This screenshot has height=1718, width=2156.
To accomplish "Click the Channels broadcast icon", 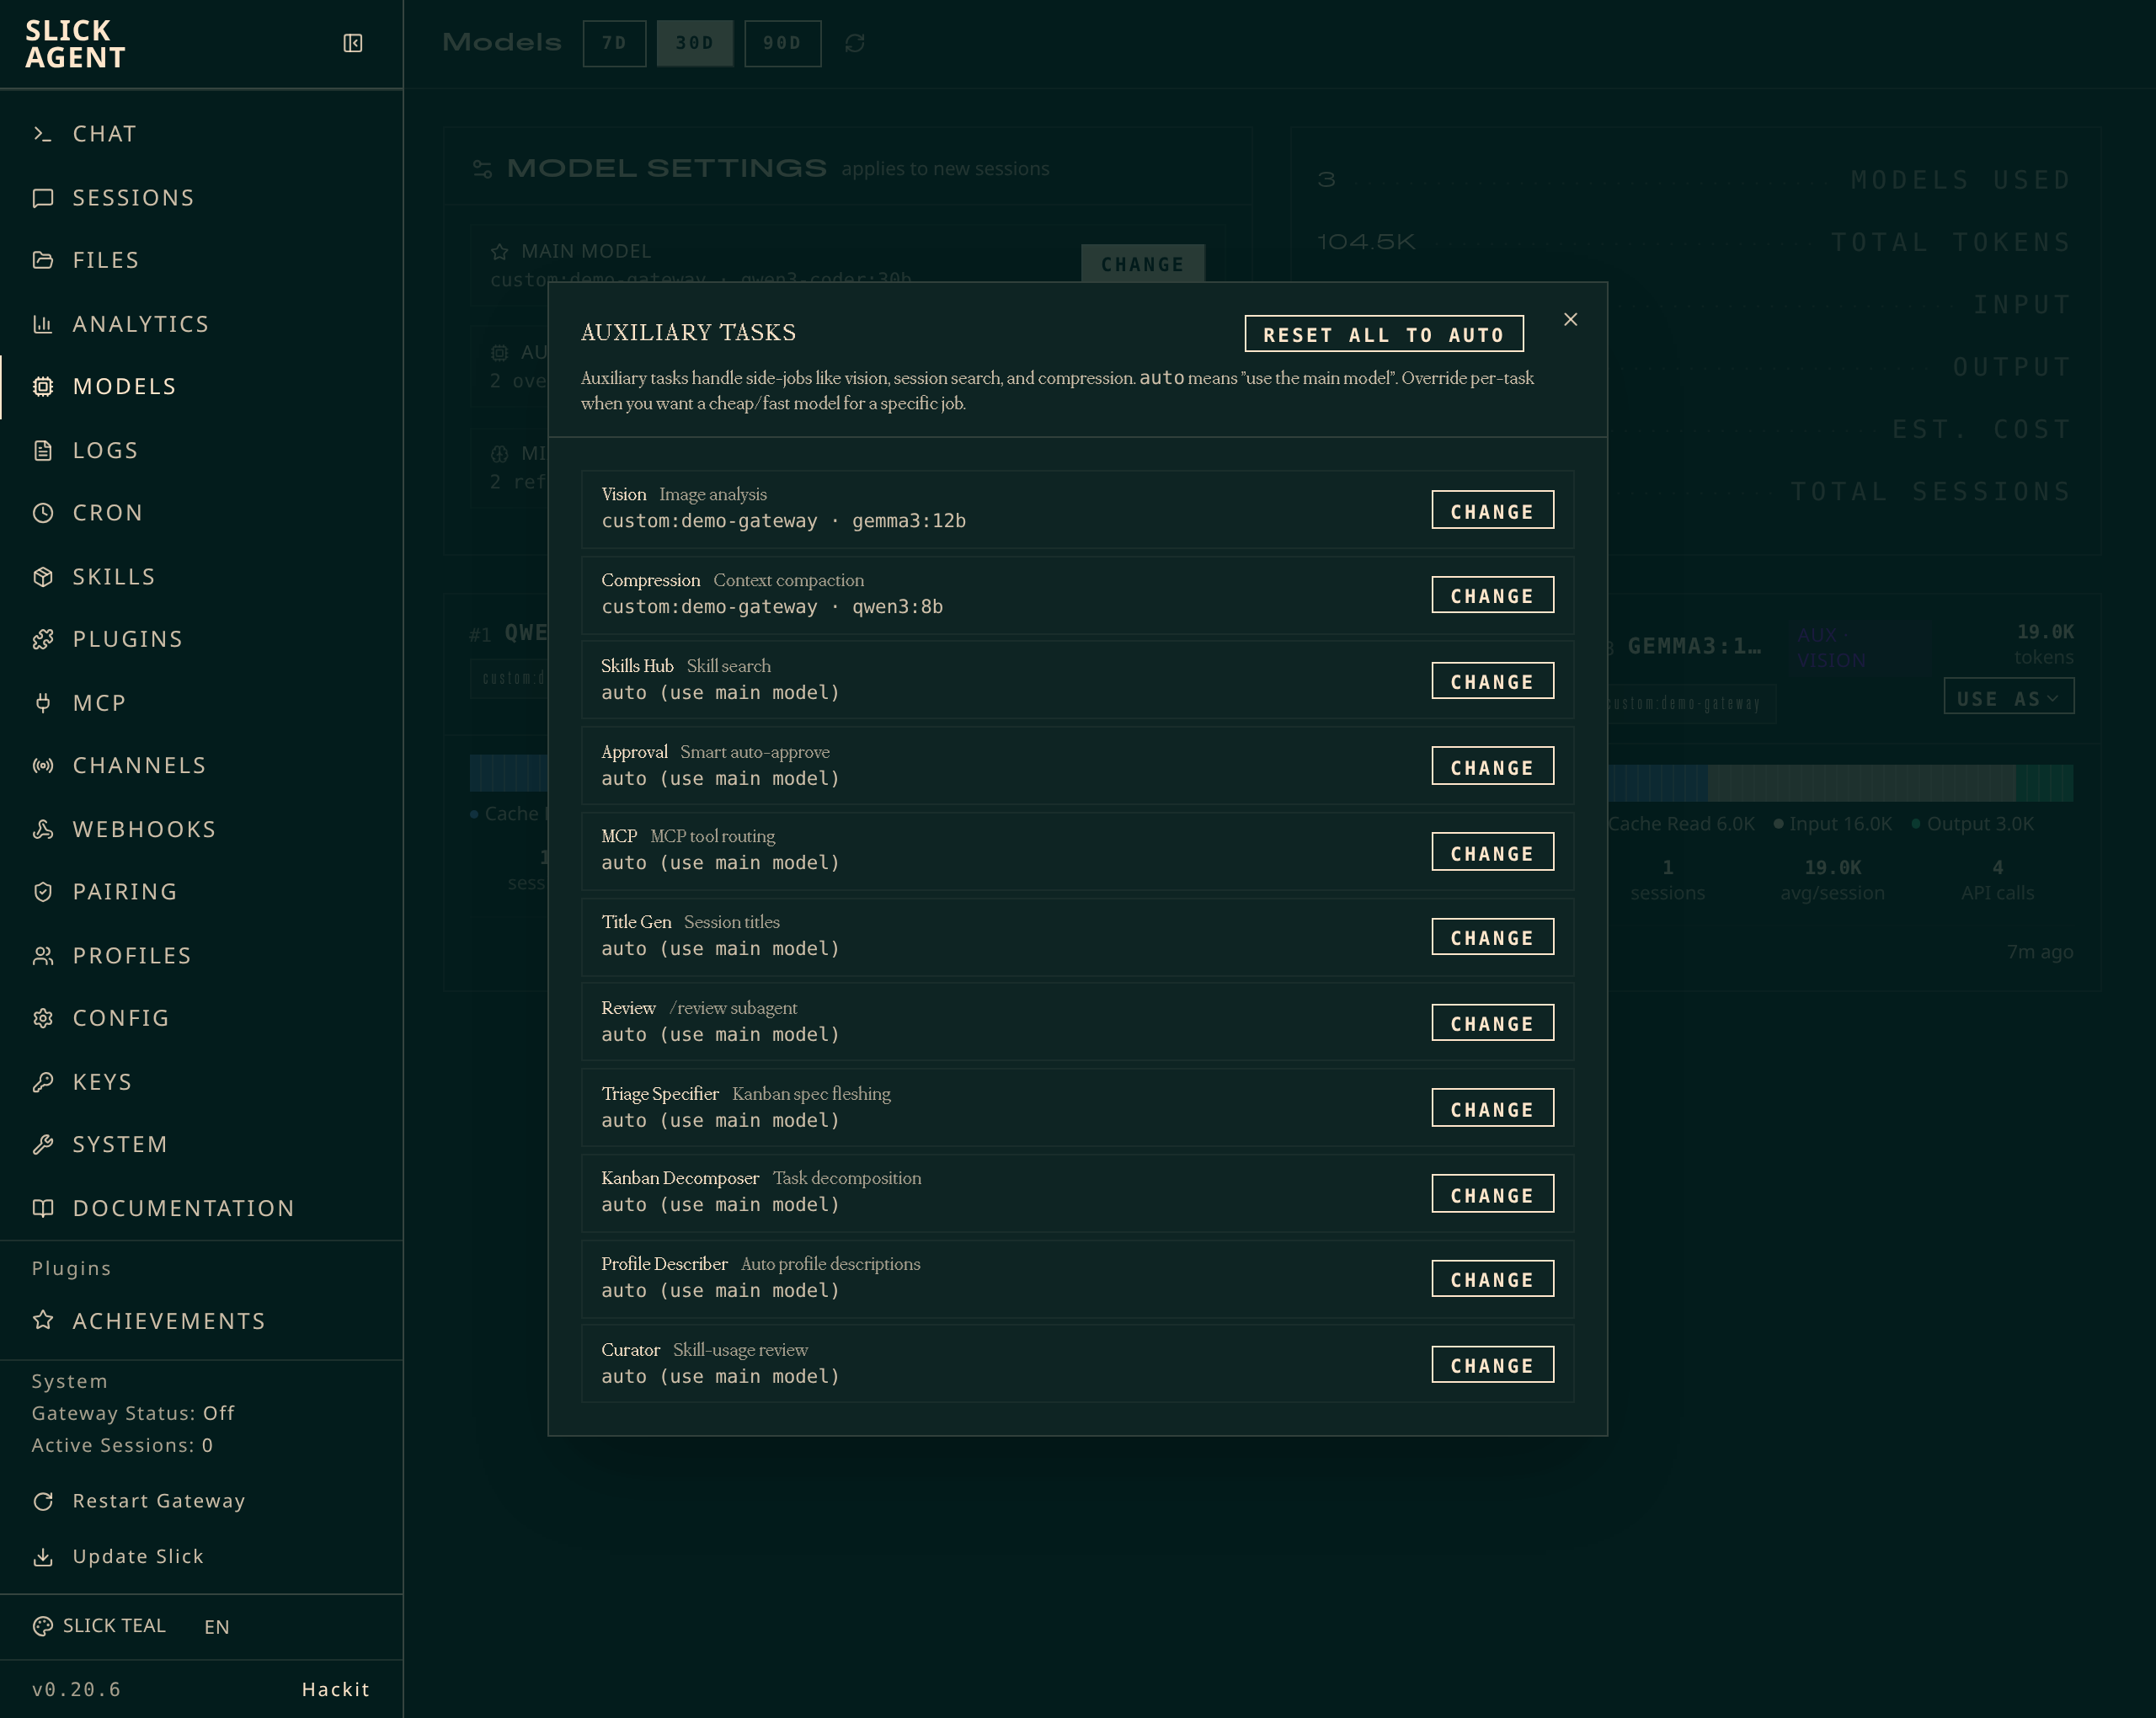I will [x=43, y=765].
